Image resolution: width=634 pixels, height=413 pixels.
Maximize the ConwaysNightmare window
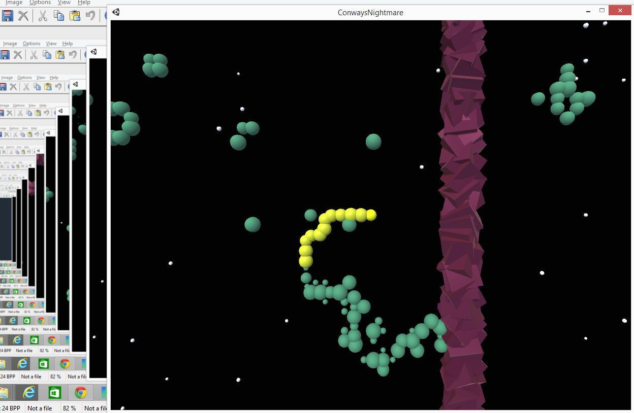click(x=602, y=10)
